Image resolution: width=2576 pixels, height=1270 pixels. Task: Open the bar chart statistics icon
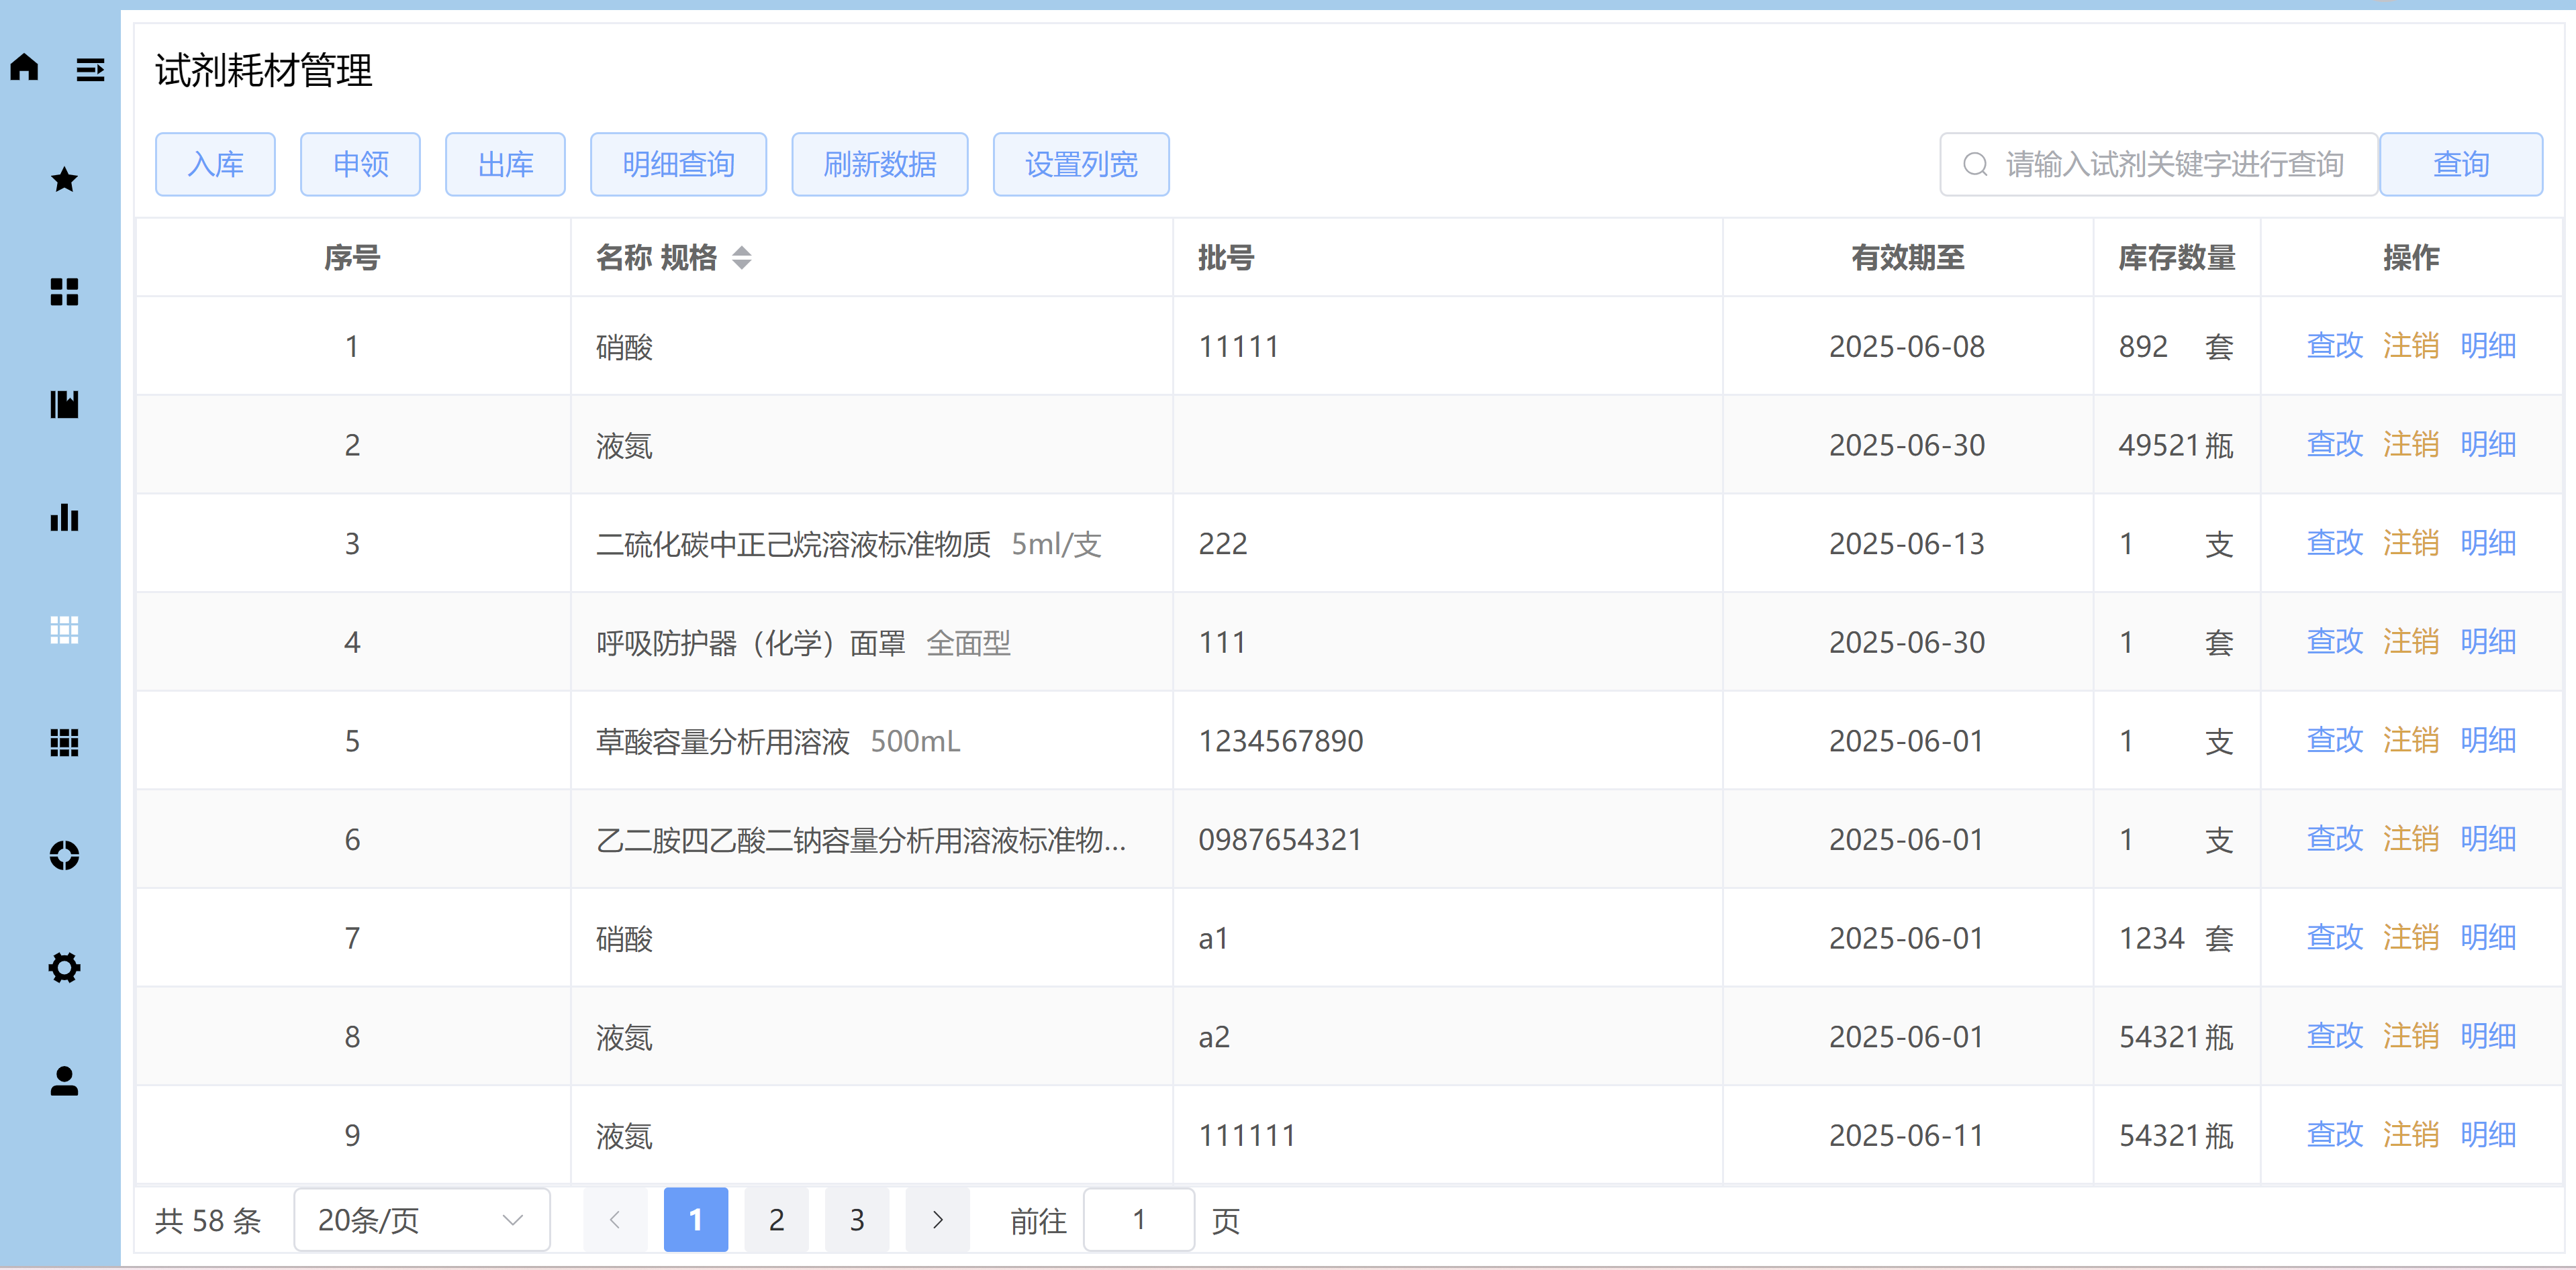(x=64, y=517)
